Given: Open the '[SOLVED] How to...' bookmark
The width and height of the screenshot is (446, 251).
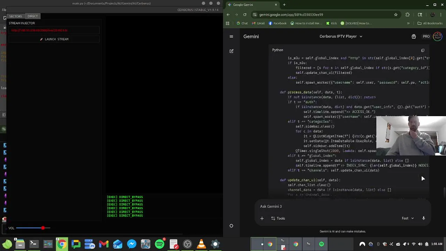Looking at the screenshot, I should [356, 23].
